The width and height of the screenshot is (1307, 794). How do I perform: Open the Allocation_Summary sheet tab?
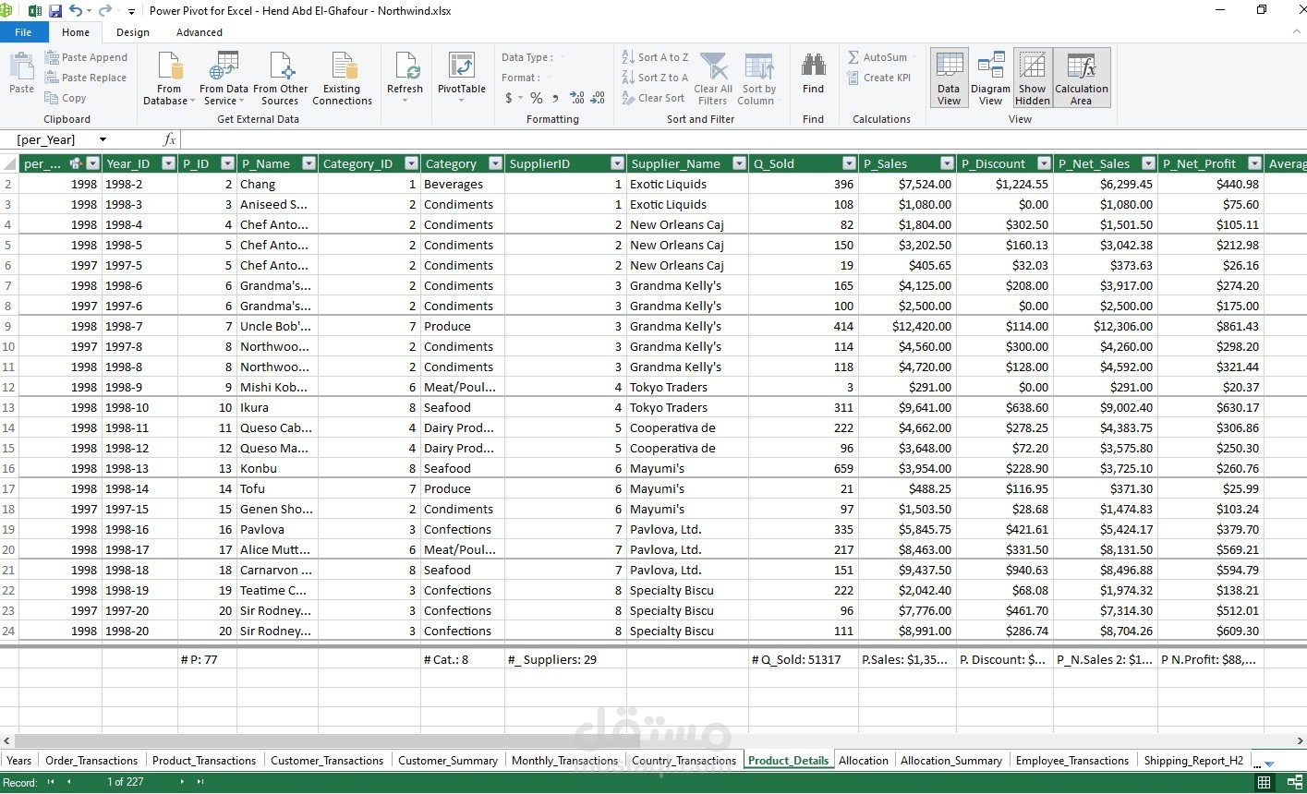tap(951, 761)
